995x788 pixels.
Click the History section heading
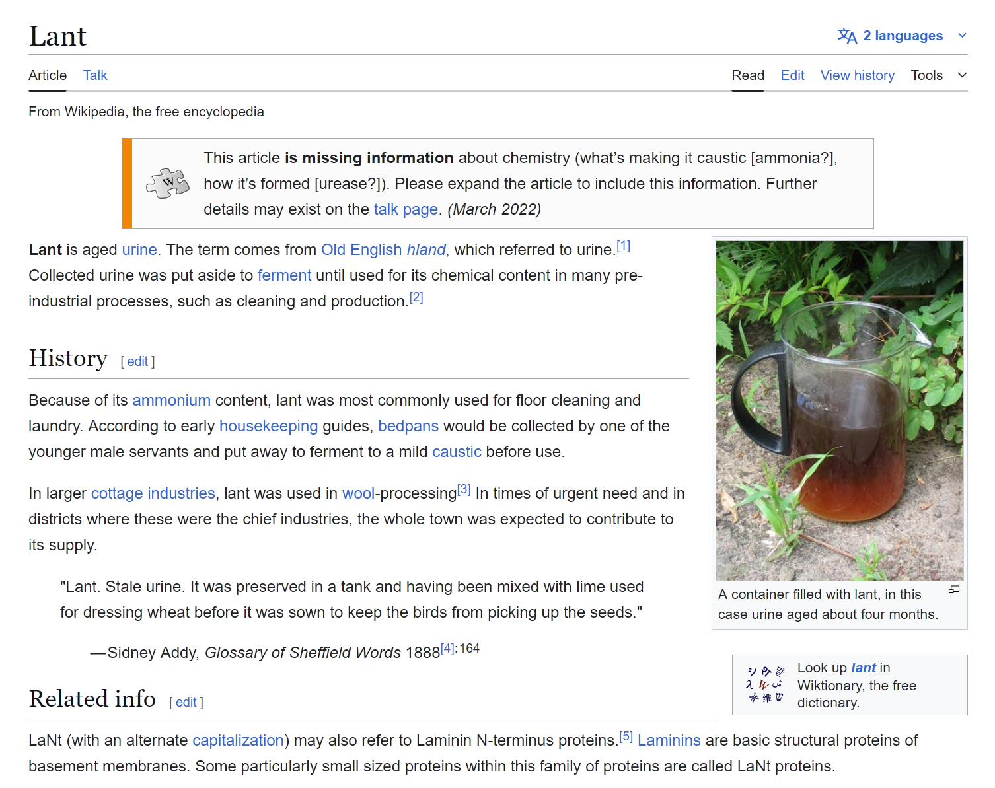[x=68, y=358]
